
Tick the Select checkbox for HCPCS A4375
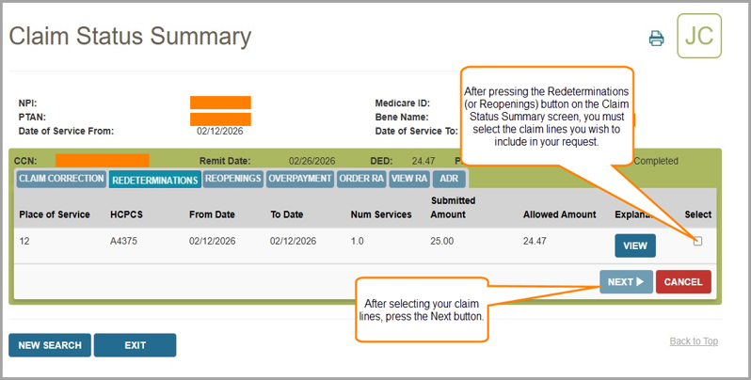pos(698,241)
